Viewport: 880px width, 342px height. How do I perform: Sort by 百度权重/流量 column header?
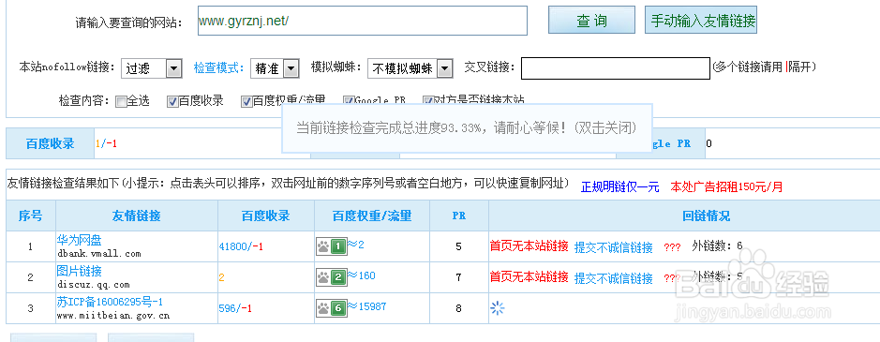(372, 216)
